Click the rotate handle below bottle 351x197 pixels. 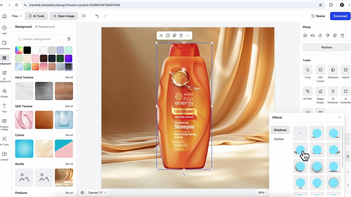pyautogui.click(x=184, y=174)
